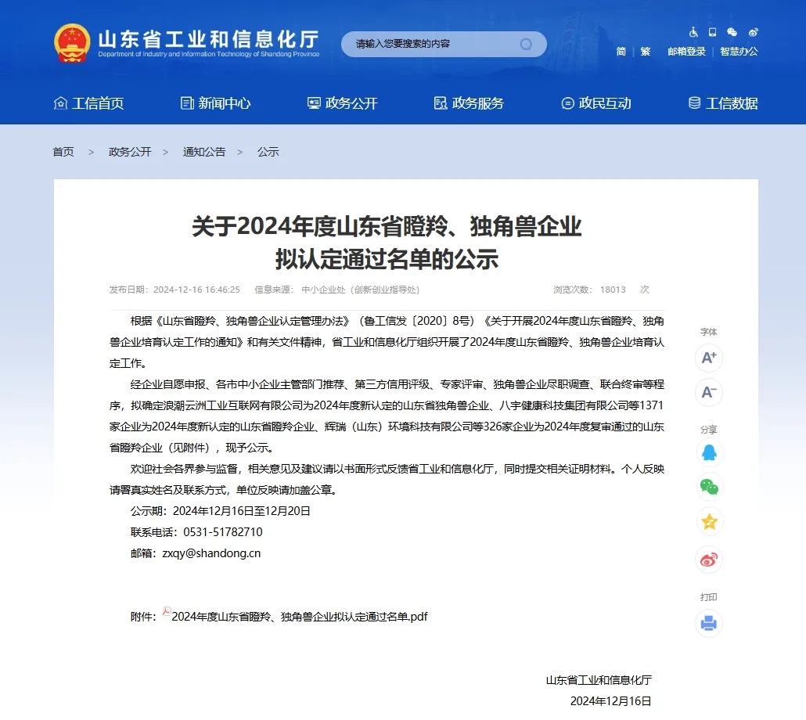Share the article to WeChat in sidebar
The width and height of the screenshot is (806, 720).
[709, 488]
